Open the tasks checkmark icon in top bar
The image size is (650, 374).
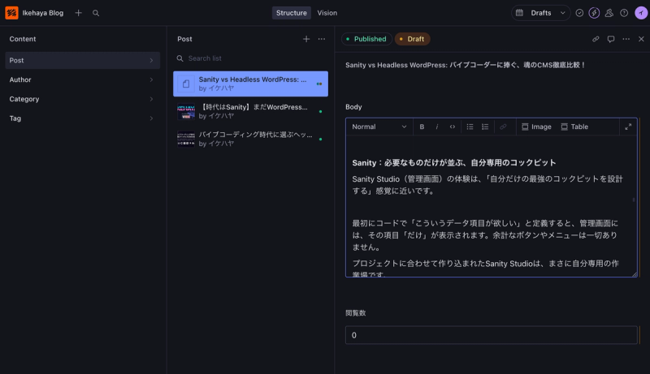[x=579, y=13]
